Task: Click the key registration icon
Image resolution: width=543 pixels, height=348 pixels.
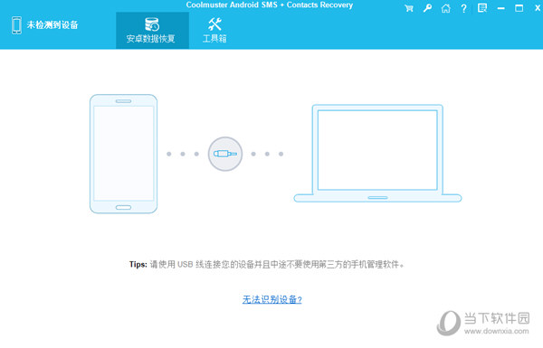Action: point(427,8)
